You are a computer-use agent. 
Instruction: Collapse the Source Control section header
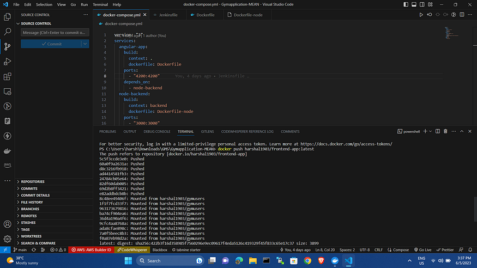pyautogui.click(x=54, y=23)
